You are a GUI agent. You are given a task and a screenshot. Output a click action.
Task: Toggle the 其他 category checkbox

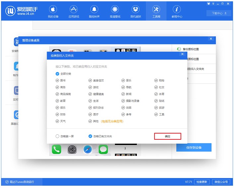click(x=90, y=121)
